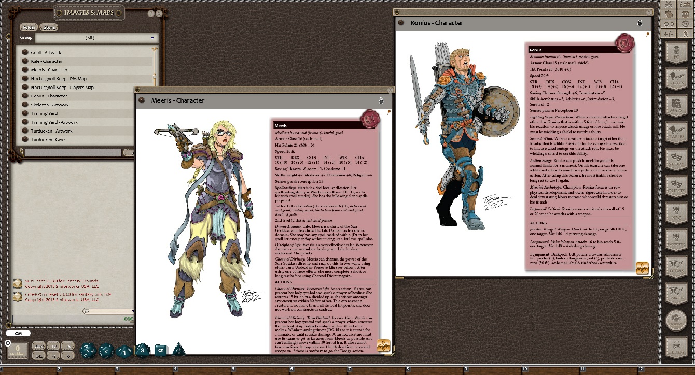Viewport: 695px width, 375px height.
Task: Roll the d4 die
Action: pos(178,350)
